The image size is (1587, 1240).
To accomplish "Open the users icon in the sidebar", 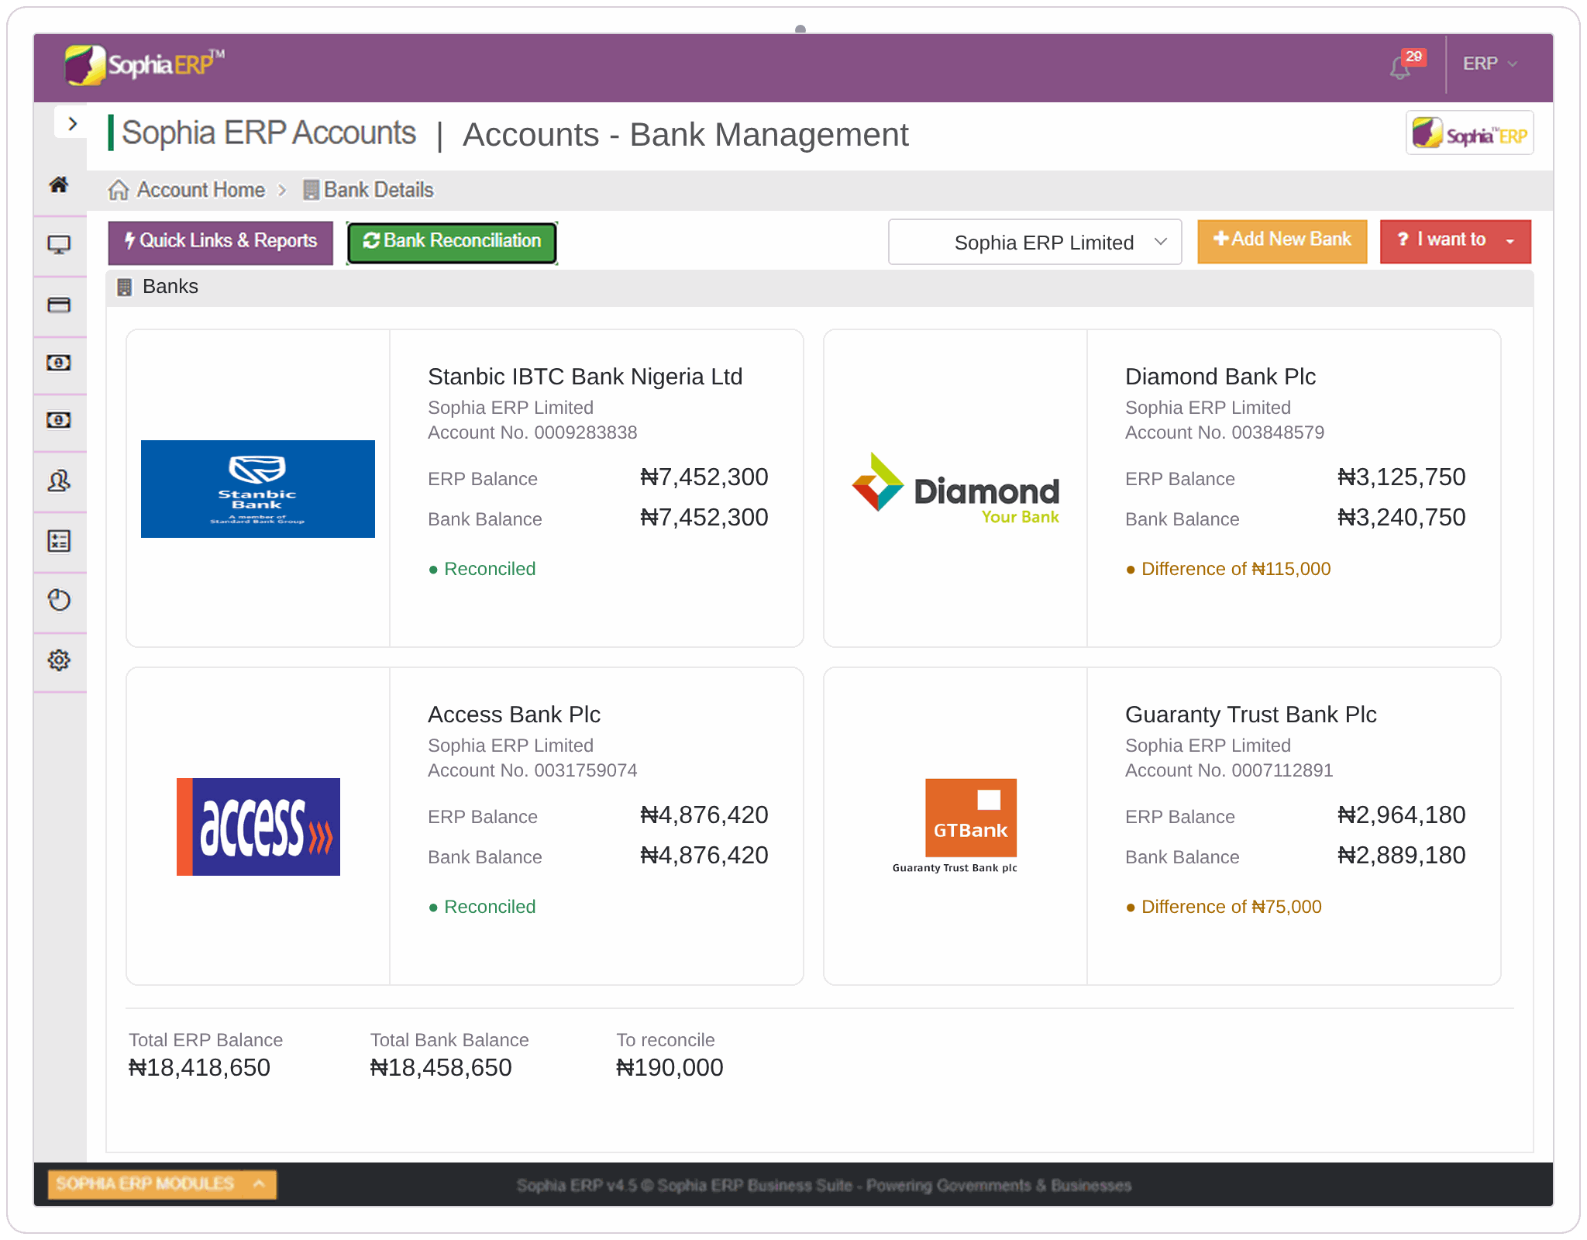I will 59,480.
